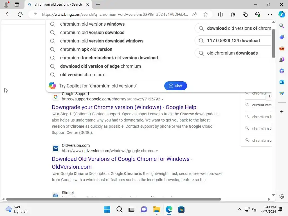Image resolution: width=288 pixels, height=216 pixels.
Task: Select 'chromium v' related search
Action: tap(259, 129)
